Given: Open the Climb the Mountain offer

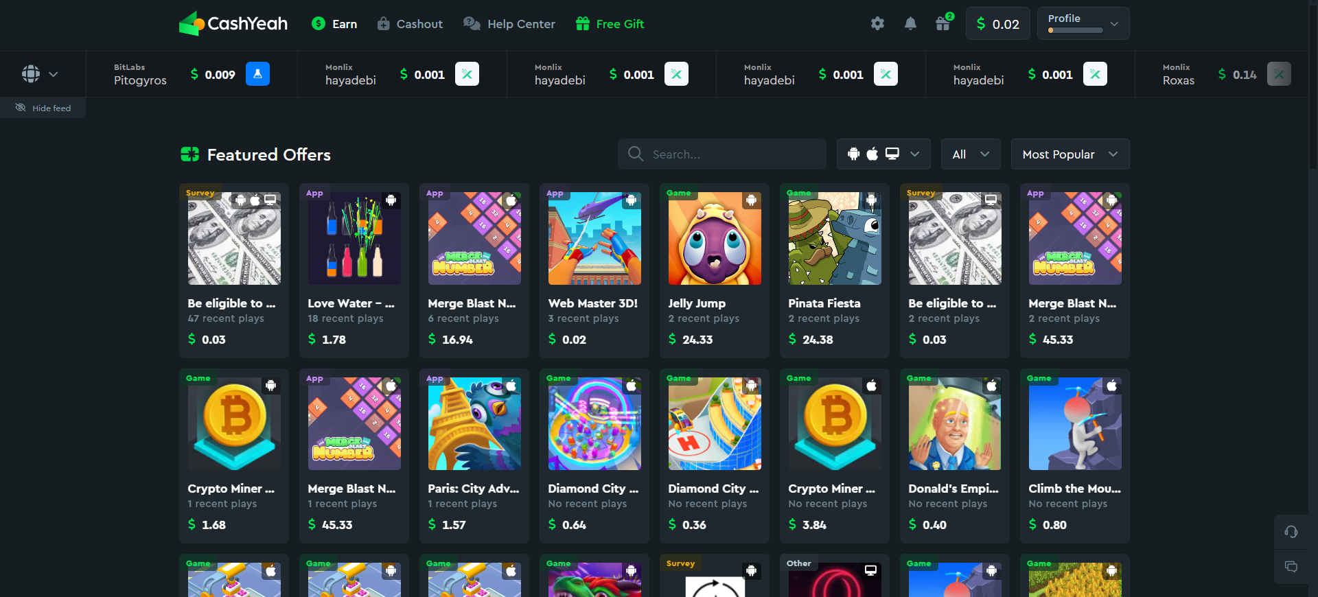Looking at the screenshot, I should coord(1075,456).
